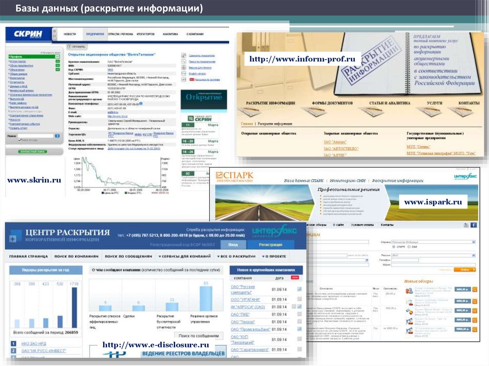Click the orange cart icon of the first review

pos(475,290)
